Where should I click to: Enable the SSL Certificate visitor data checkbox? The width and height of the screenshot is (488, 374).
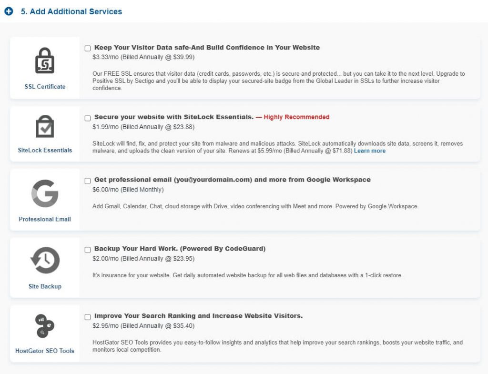pos(88,48)
